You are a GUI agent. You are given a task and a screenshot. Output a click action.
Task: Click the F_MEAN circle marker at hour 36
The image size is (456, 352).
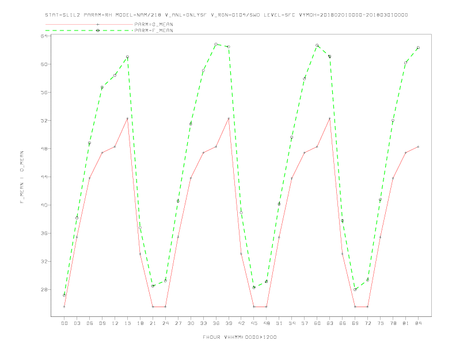tap(216, 44)
